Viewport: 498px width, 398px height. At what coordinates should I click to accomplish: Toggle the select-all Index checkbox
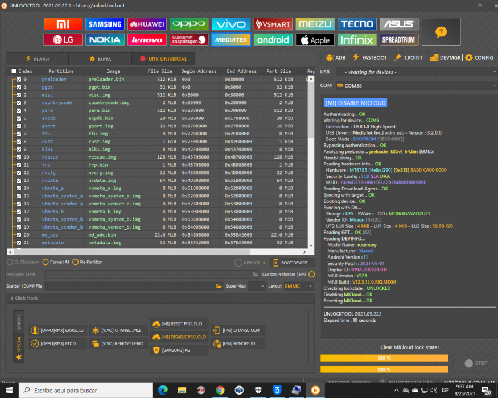[x=14, y=71]
